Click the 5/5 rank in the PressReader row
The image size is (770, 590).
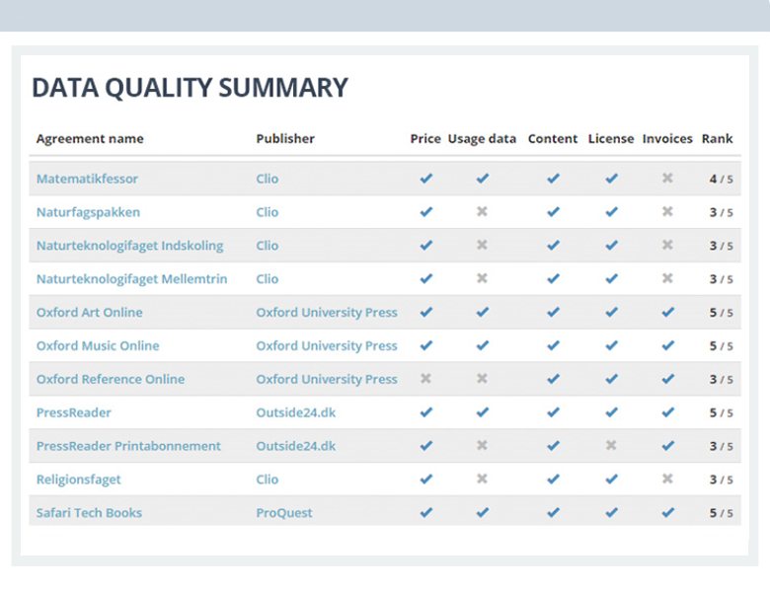coord(721,412)
